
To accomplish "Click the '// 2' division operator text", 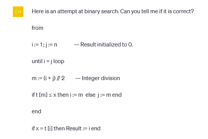I will tap(61, 78).
